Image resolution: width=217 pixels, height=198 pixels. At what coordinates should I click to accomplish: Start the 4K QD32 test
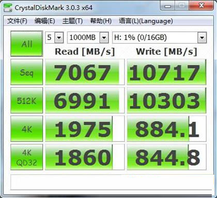coord(27,157)
